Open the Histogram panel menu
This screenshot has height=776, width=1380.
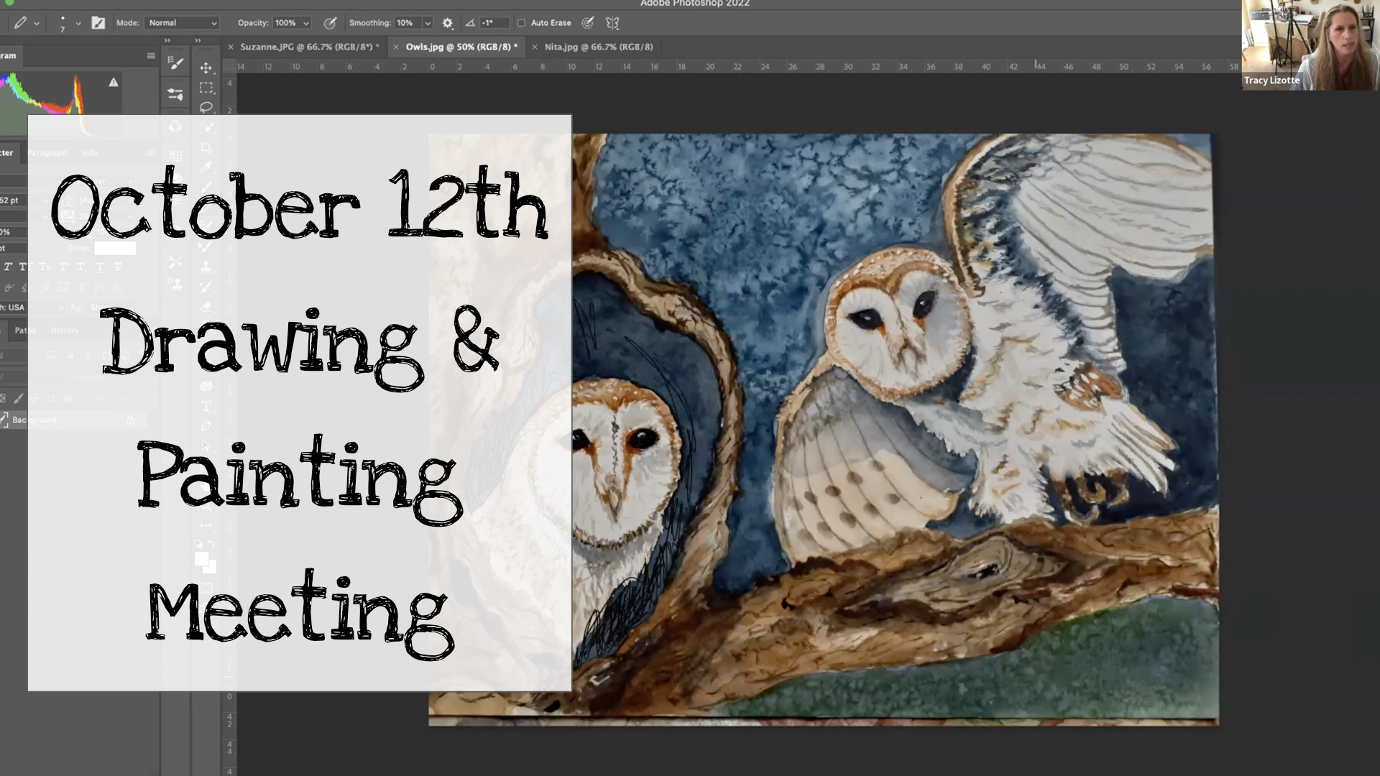(151, 55)
